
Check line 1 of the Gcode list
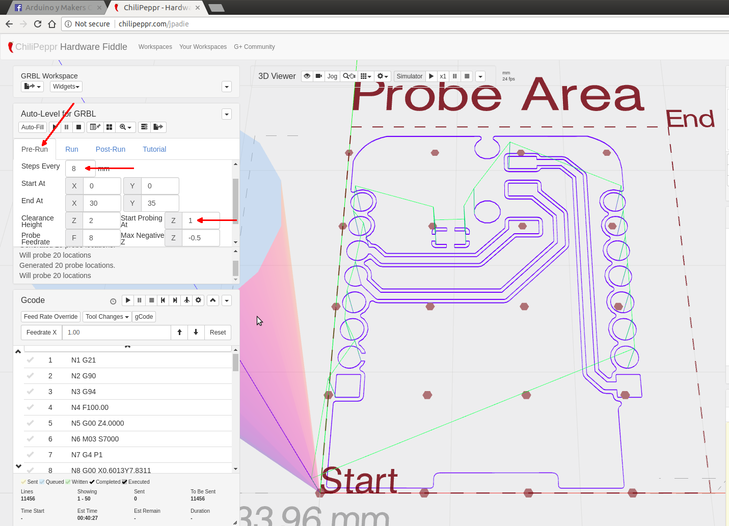point(31,360)
